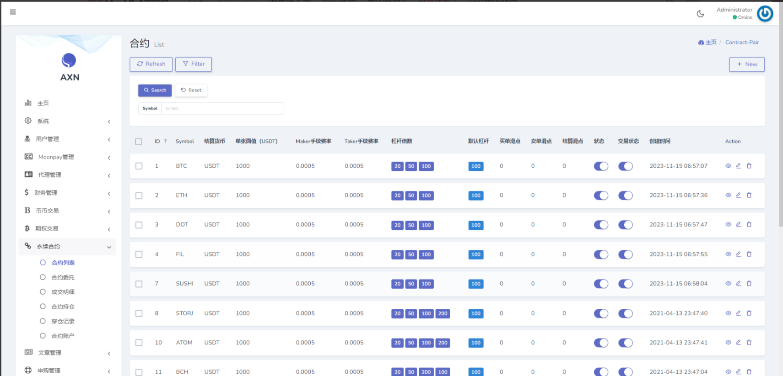Toggle FIL trading status switch
The width and height of the screenshot is (783, 376).
point(625,254)
